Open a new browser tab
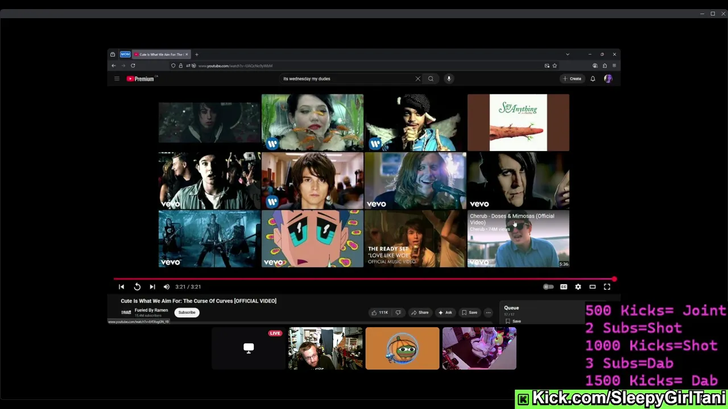The height and width of the screenshot is (409, 728). click(197, 55)
